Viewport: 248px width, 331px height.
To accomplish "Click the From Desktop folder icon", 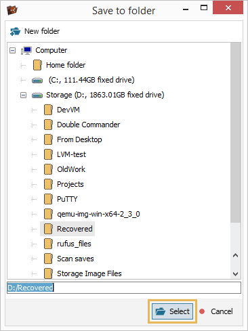I will tap(48, 139).
